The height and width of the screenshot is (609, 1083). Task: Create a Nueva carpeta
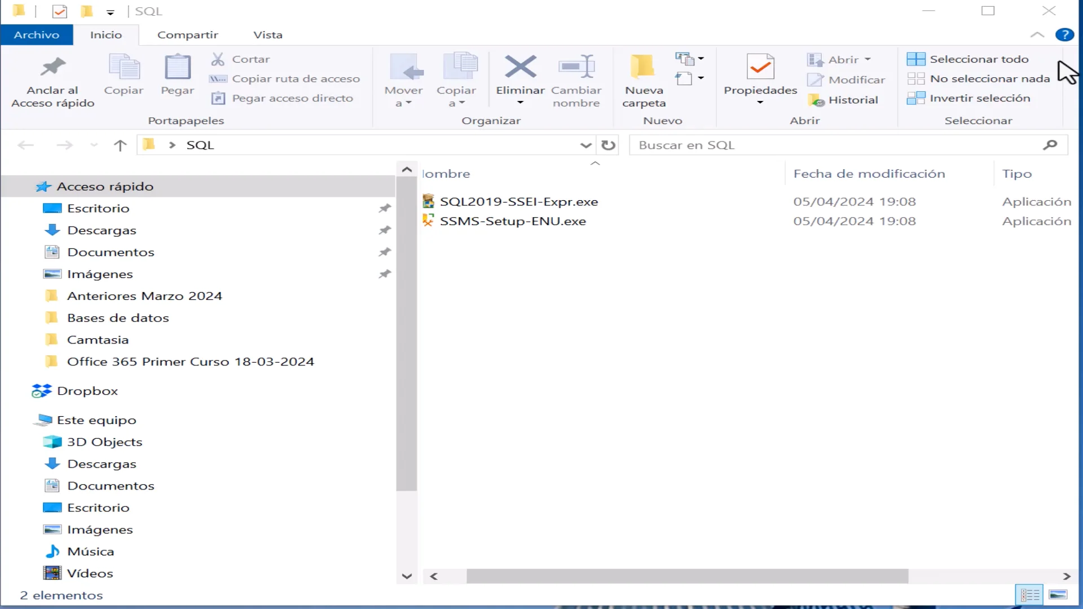tap(642, 79)
